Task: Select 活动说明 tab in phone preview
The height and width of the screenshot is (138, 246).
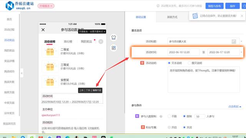Action: pos(50,42)
